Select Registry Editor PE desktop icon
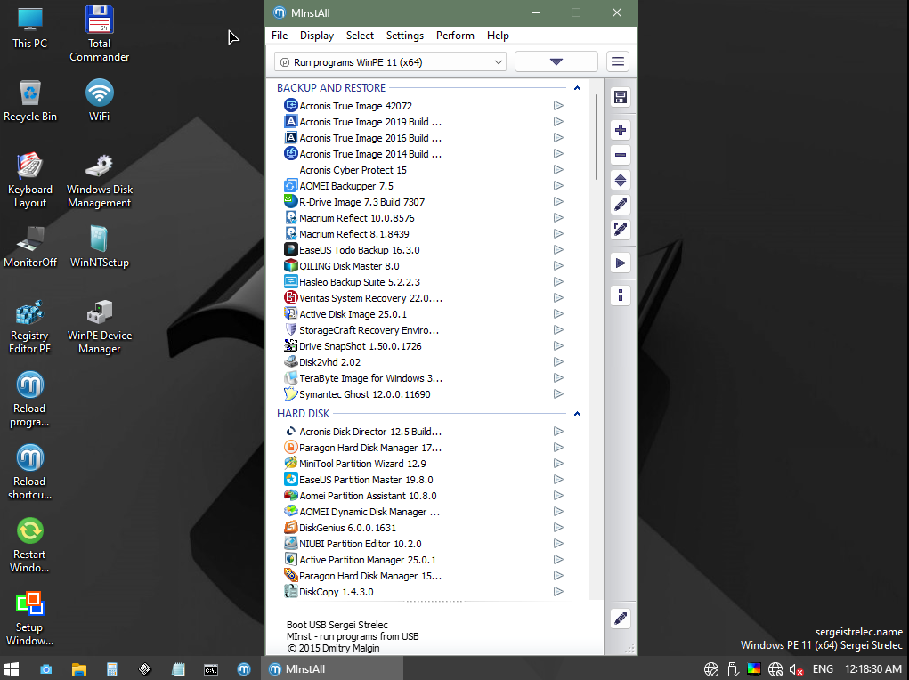 click(x=29, y=327)
